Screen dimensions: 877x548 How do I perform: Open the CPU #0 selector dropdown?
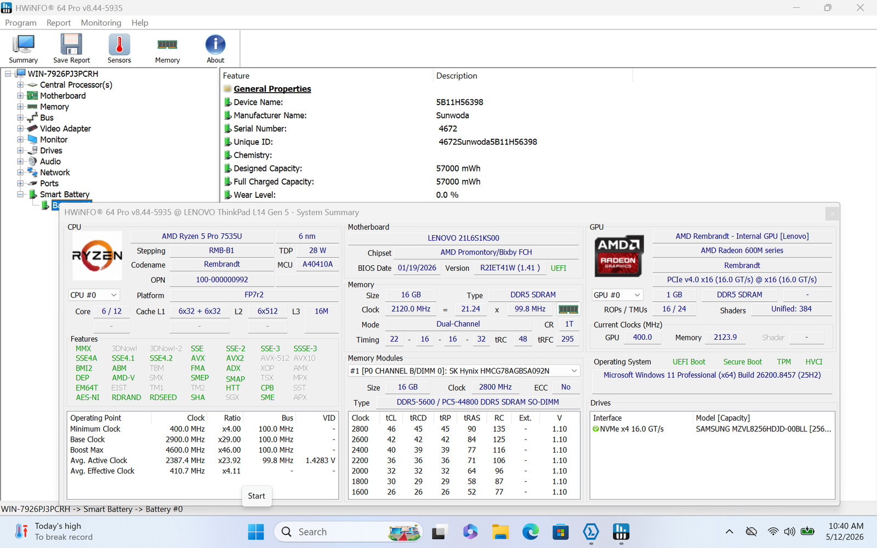point(94,295)
